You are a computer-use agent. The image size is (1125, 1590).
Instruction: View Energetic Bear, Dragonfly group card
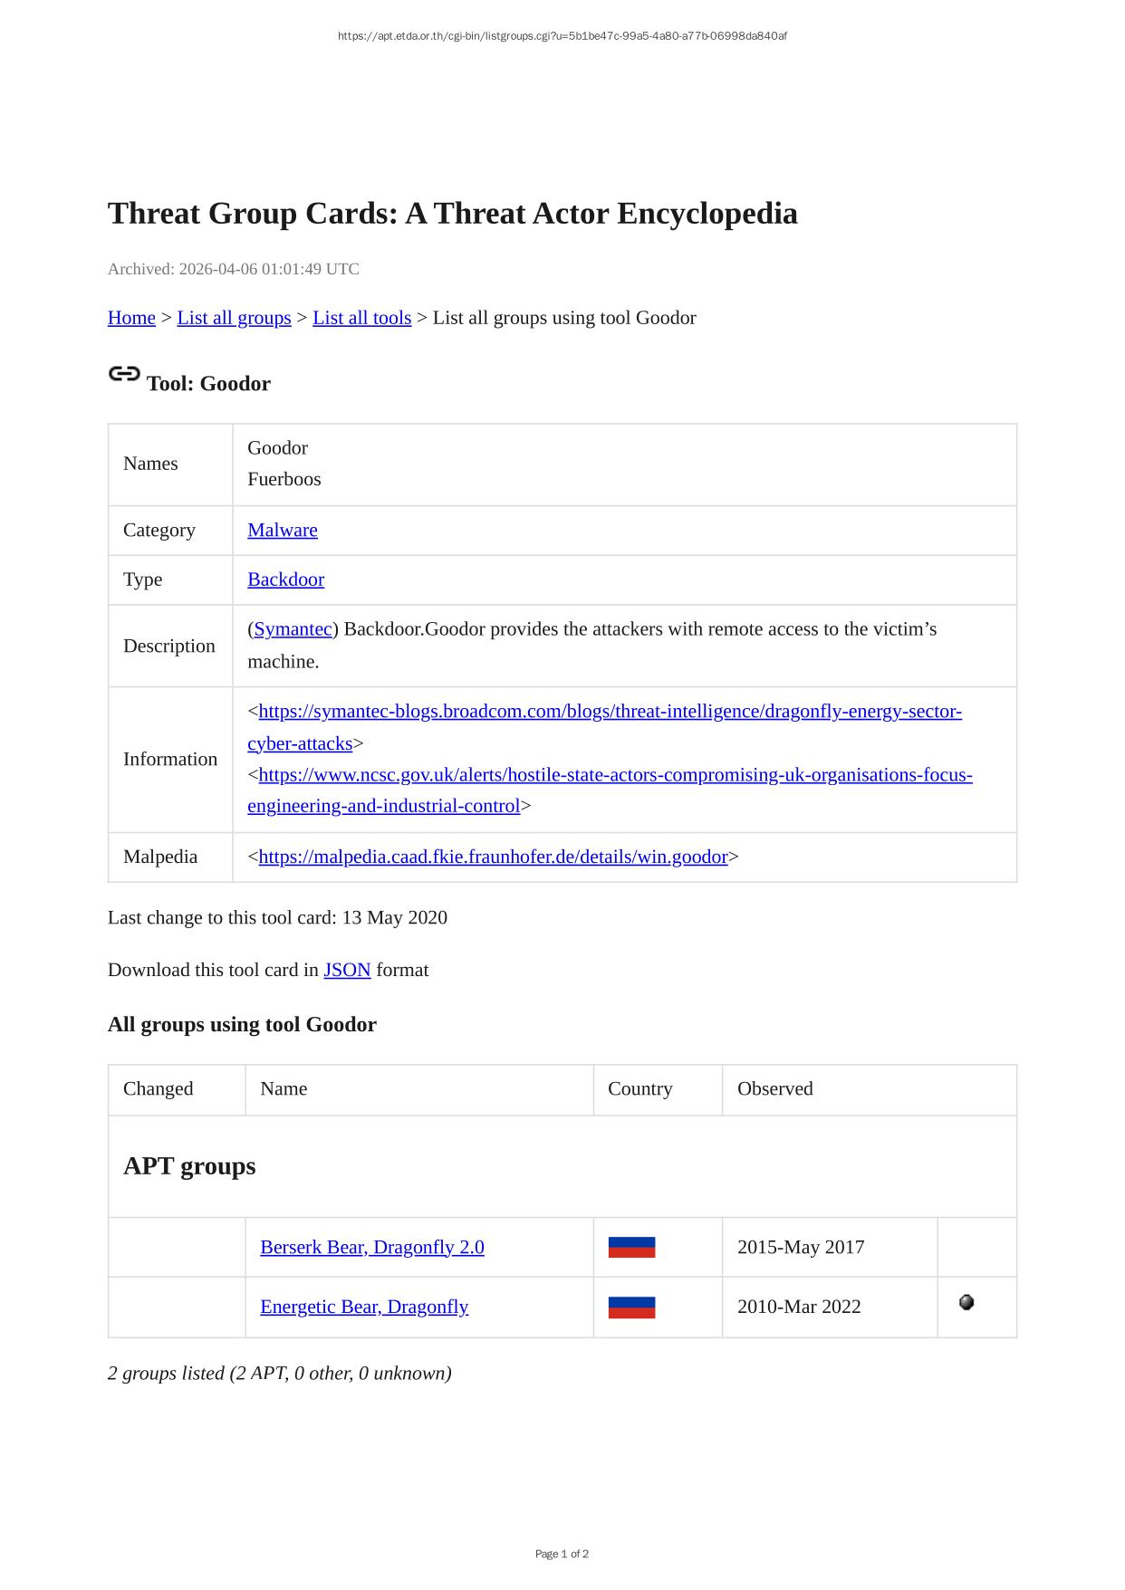coord(364,1307)
